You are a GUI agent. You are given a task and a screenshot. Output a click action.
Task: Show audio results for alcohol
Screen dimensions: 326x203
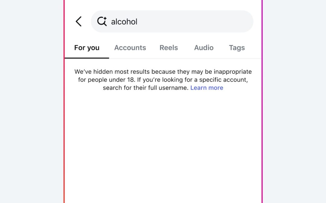[204, 48]
